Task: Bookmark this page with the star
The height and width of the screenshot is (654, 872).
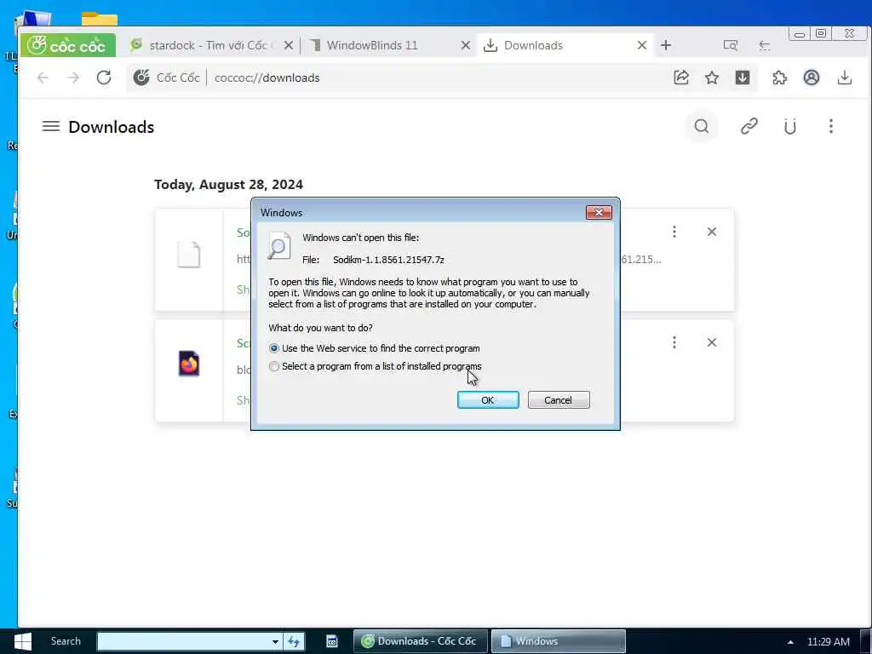Action: pyautogui.click(x=712, y=77)
